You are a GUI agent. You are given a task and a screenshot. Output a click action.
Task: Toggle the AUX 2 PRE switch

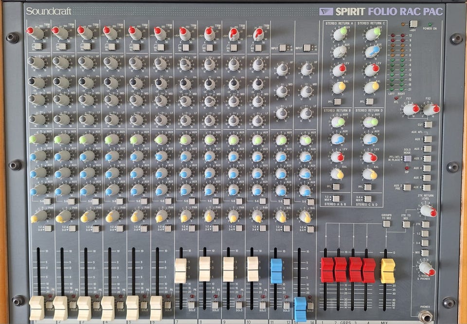[x=407, y=187]
